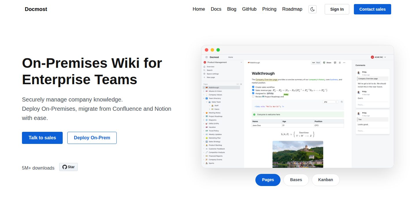Viewport: 416px width, 199px height.
Task: Select the Pages tab below the preview
Action: tap(268, 180)
